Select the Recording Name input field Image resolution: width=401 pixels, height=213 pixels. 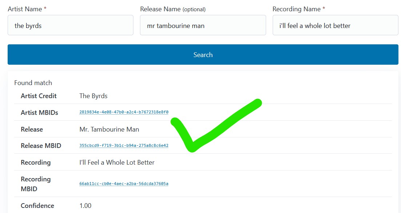click(x=335, y=25)
